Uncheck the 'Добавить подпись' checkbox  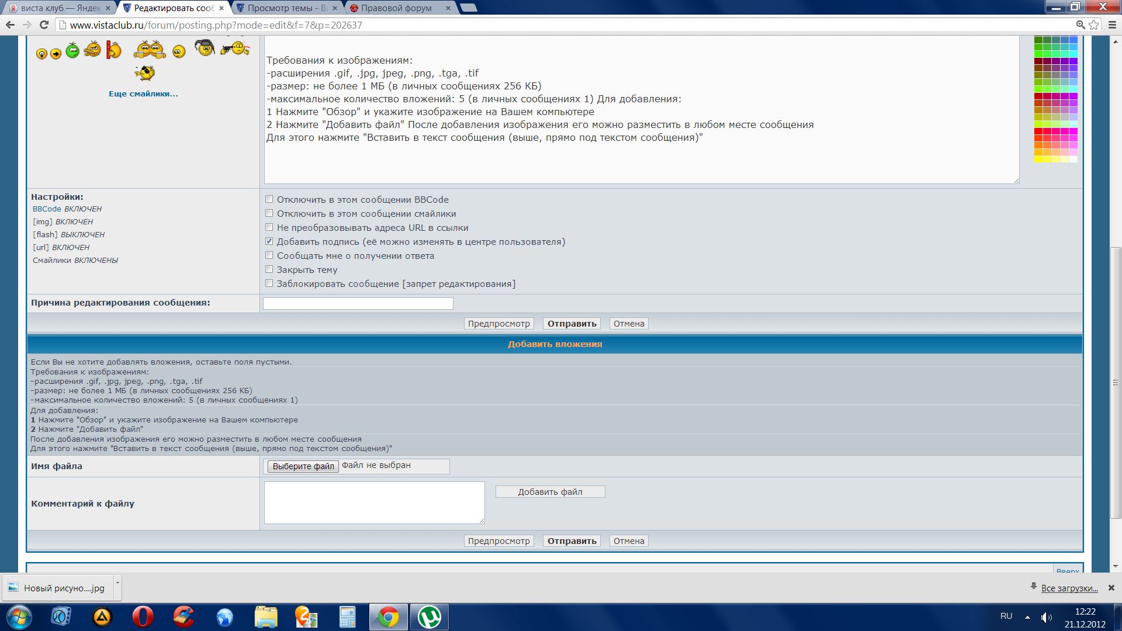(269, 241)
